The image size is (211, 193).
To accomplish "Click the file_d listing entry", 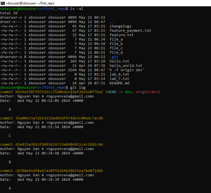I will click(x=116, y=53).
